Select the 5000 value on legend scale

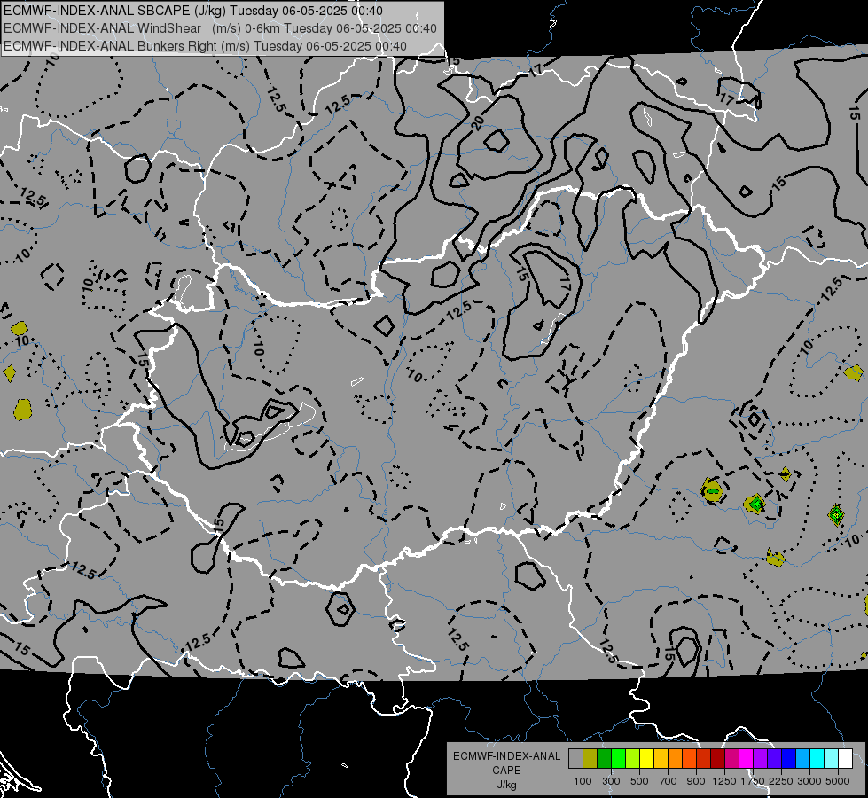pos(838,781)
